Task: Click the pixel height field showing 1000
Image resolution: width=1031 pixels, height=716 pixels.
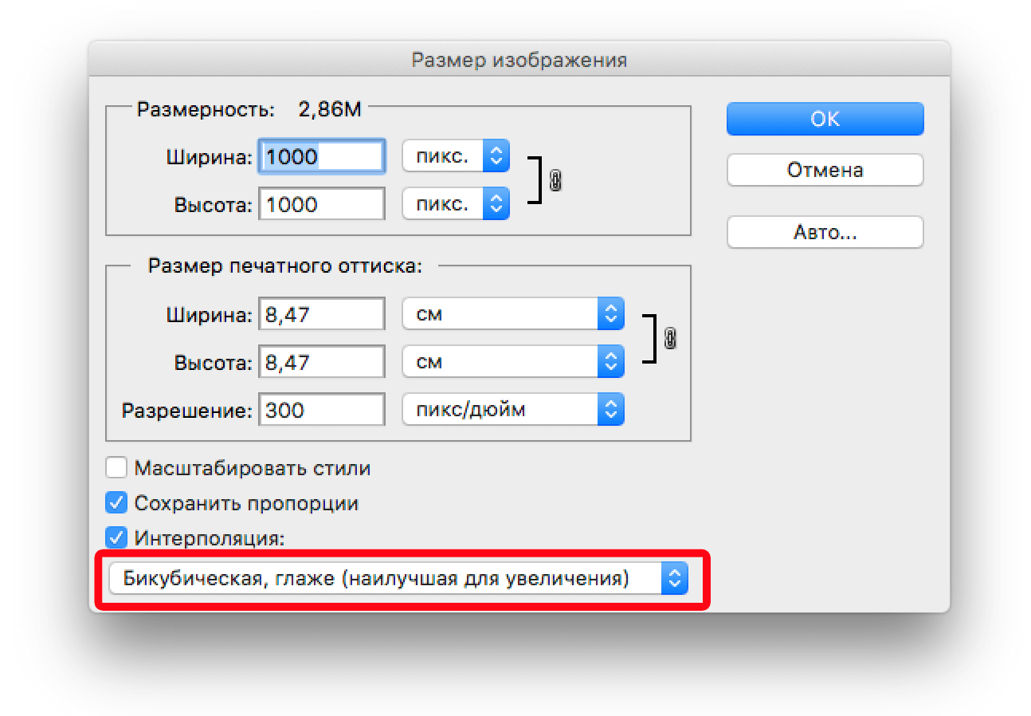Action: point(322,204)
